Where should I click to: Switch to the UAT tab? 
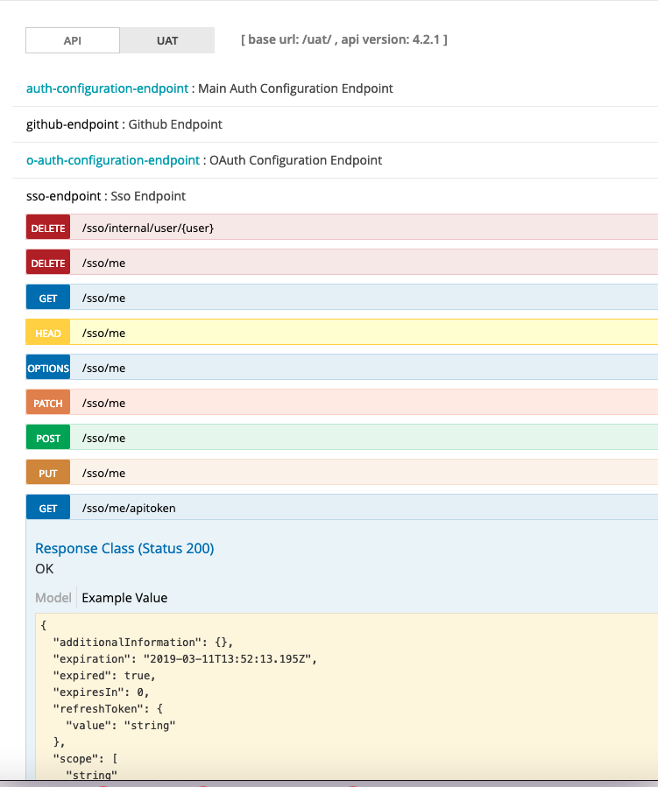[x=167, y=40]
